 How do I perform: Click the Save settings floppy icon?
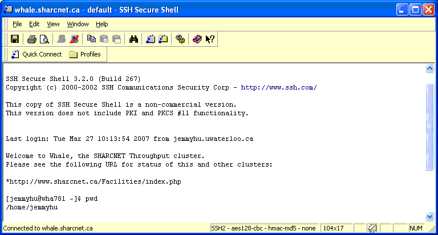pos(15,39)
